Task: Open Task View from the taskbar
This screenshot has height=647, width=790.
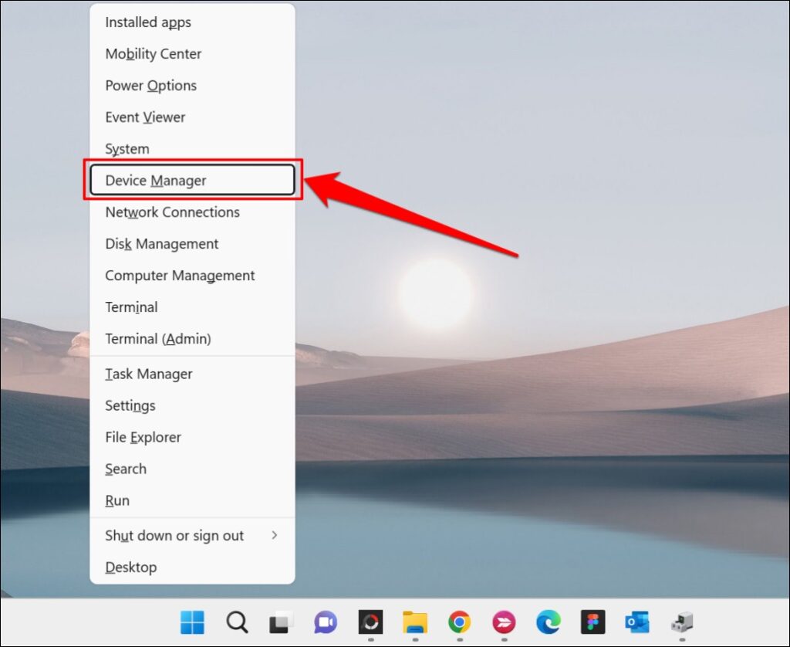Action: click(x=281, y=622)
